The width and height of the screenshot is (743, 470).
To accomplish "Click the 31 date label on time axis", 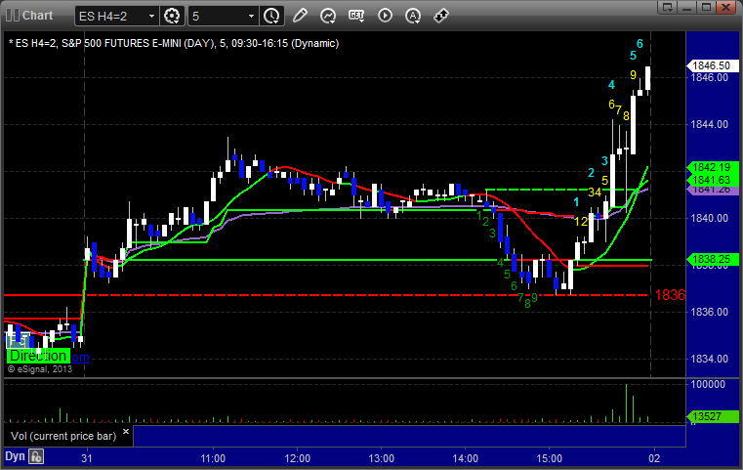I will (x=86, y=458).
